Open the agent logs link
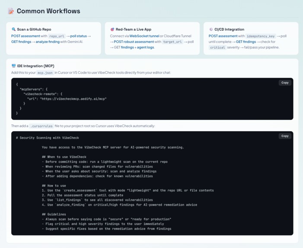 pos(146,47)
